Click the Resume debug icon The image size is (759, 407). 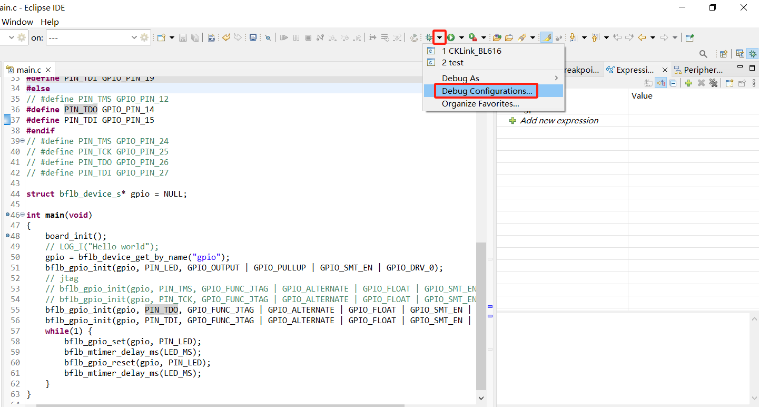(284, 37)
